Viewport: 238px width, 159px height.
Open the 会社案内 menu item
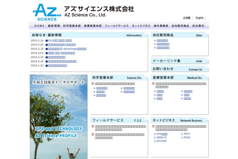pos(198,26)
